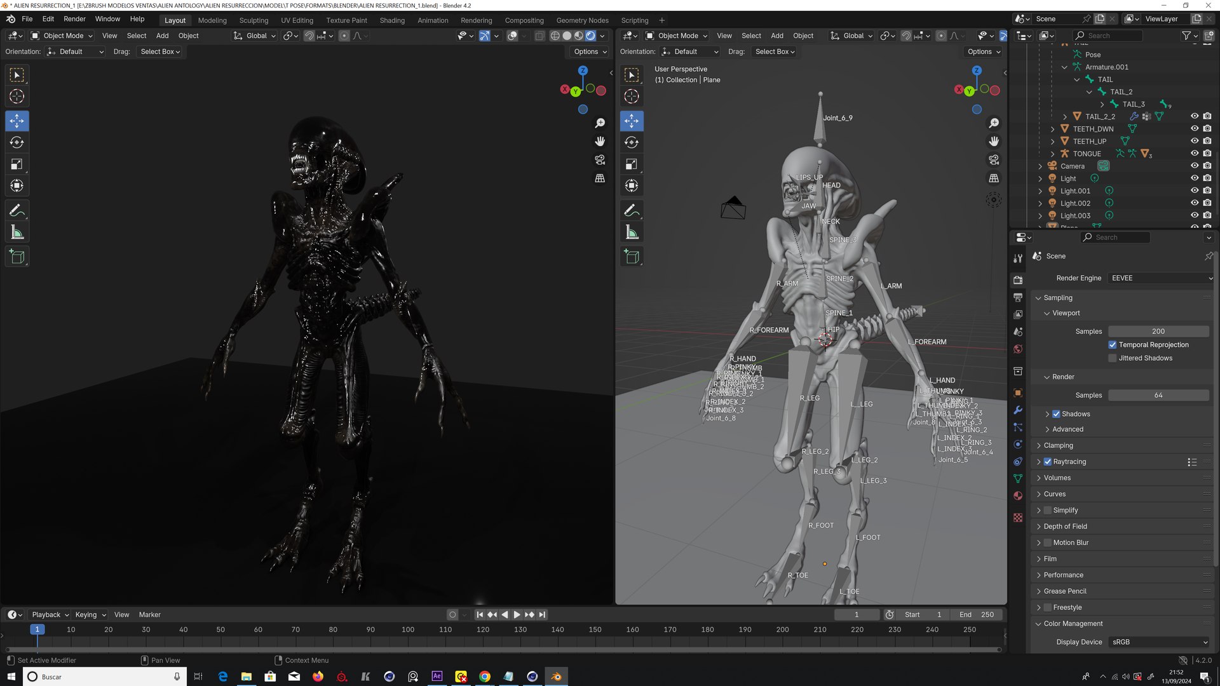The width and height of the screenshot is (1220, 686).
Task: Open the Modifiers properties tab
Action: (1018, 410)
